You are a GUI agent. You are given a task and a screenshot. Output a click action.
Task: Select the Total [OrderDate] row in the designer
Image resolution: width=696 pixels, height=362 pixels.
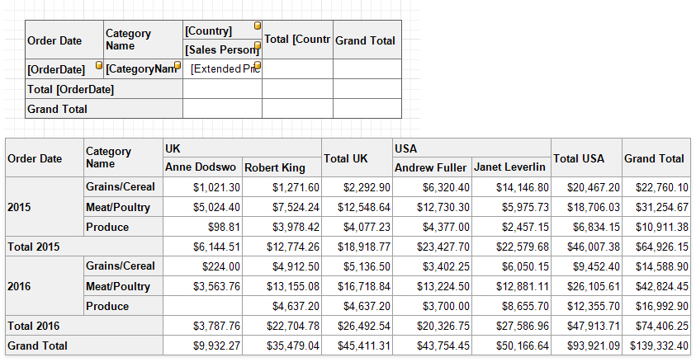(103, 89)
